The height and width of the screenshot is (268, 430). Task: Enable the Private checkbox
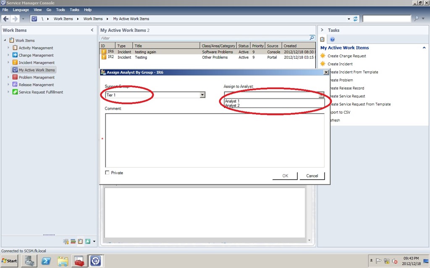107,173
